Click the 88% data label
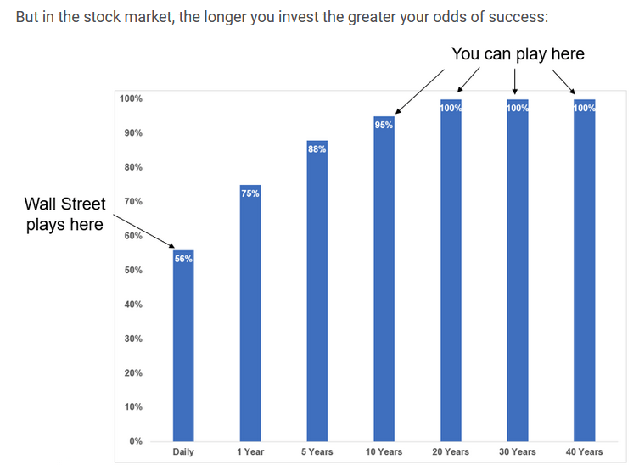Screen dimensions: 639x476 317,149
